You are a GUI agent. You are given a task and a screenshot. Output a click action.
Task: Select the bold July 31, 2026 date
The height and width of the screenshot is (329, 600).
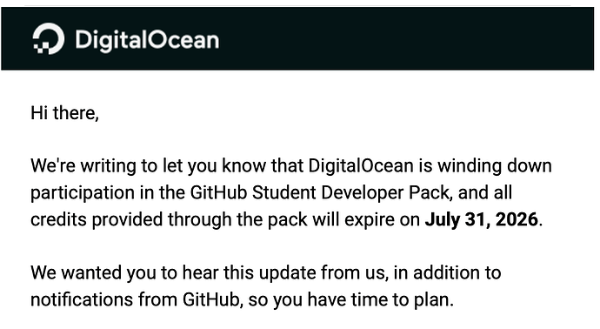click(x=482, y=219)
